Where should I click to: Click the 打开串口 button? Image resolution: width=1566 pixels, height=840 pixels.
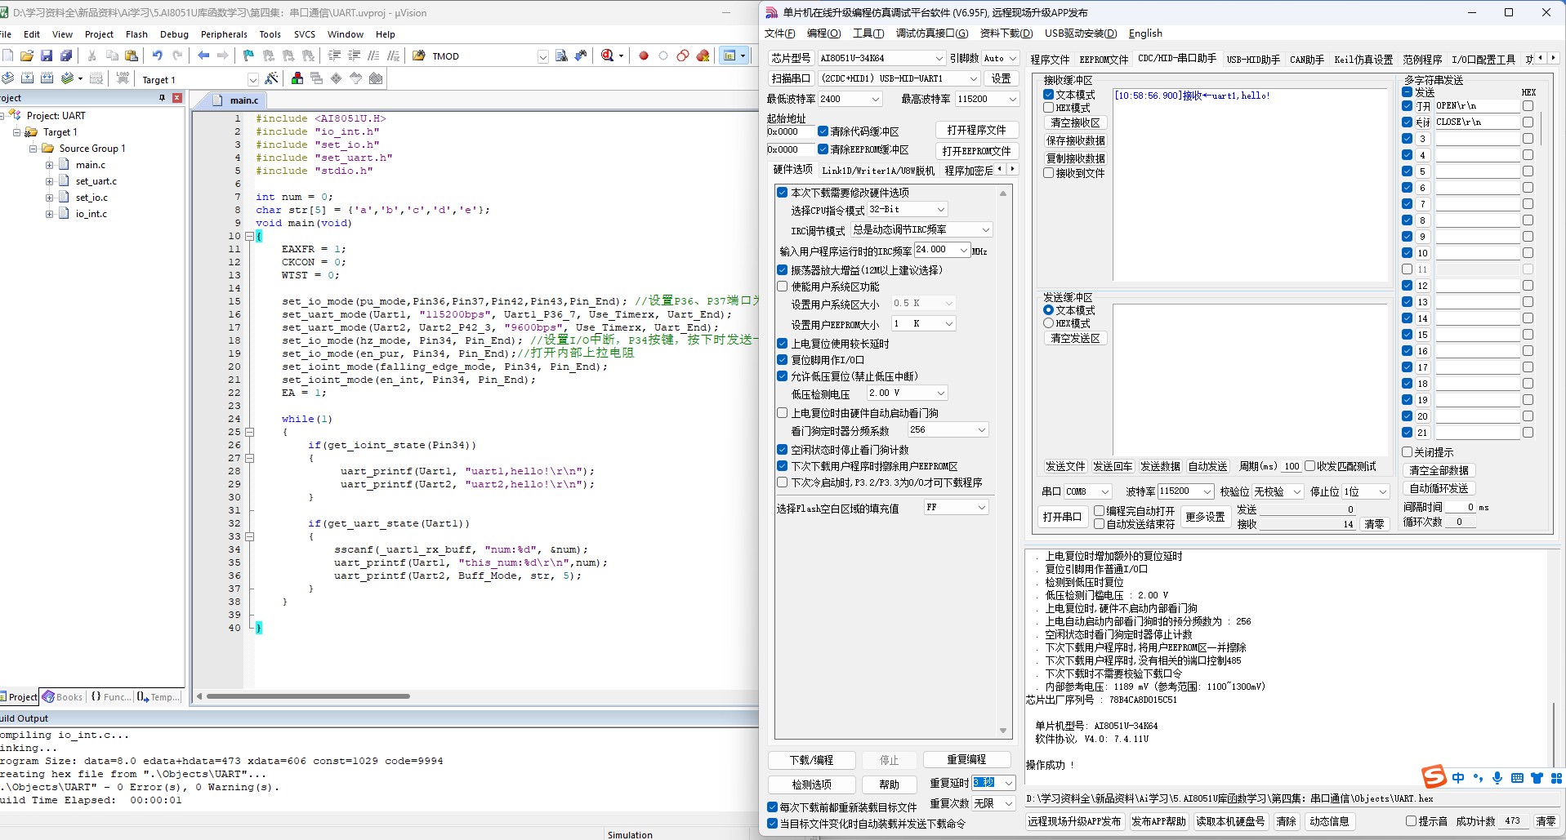[x=1062, y=517]
